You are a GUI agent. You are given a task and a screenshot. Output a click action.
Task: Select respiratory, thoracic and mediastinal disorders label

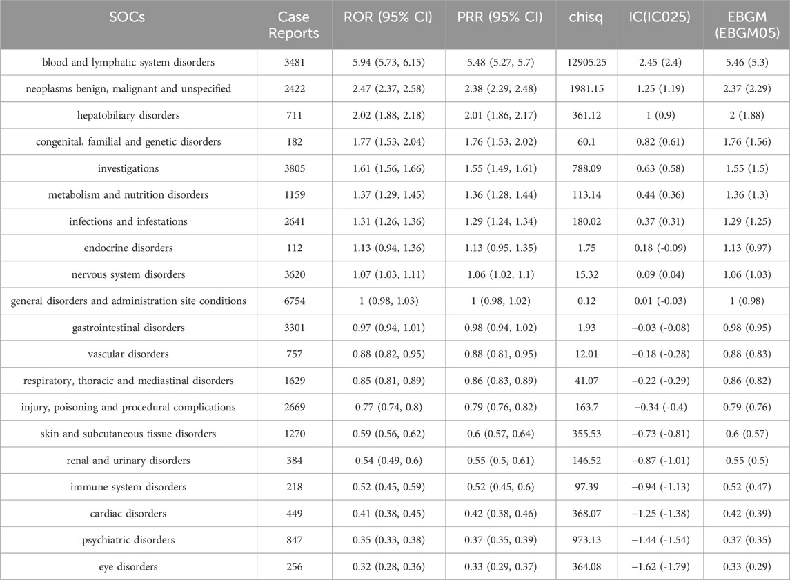point(128,381)
